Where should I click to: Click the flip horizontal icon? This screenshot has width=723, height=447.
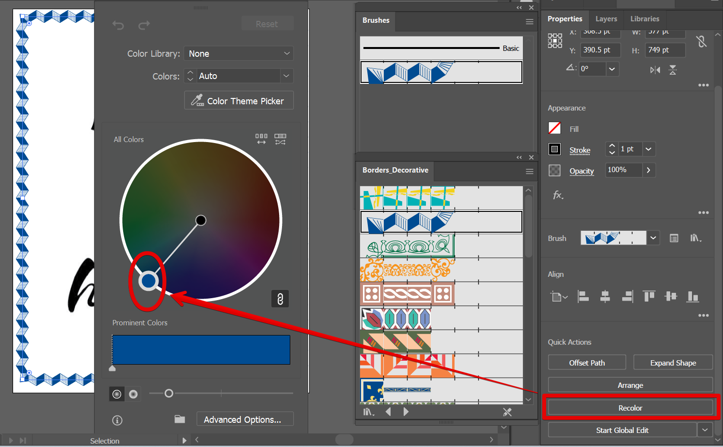tap(655, 70)
